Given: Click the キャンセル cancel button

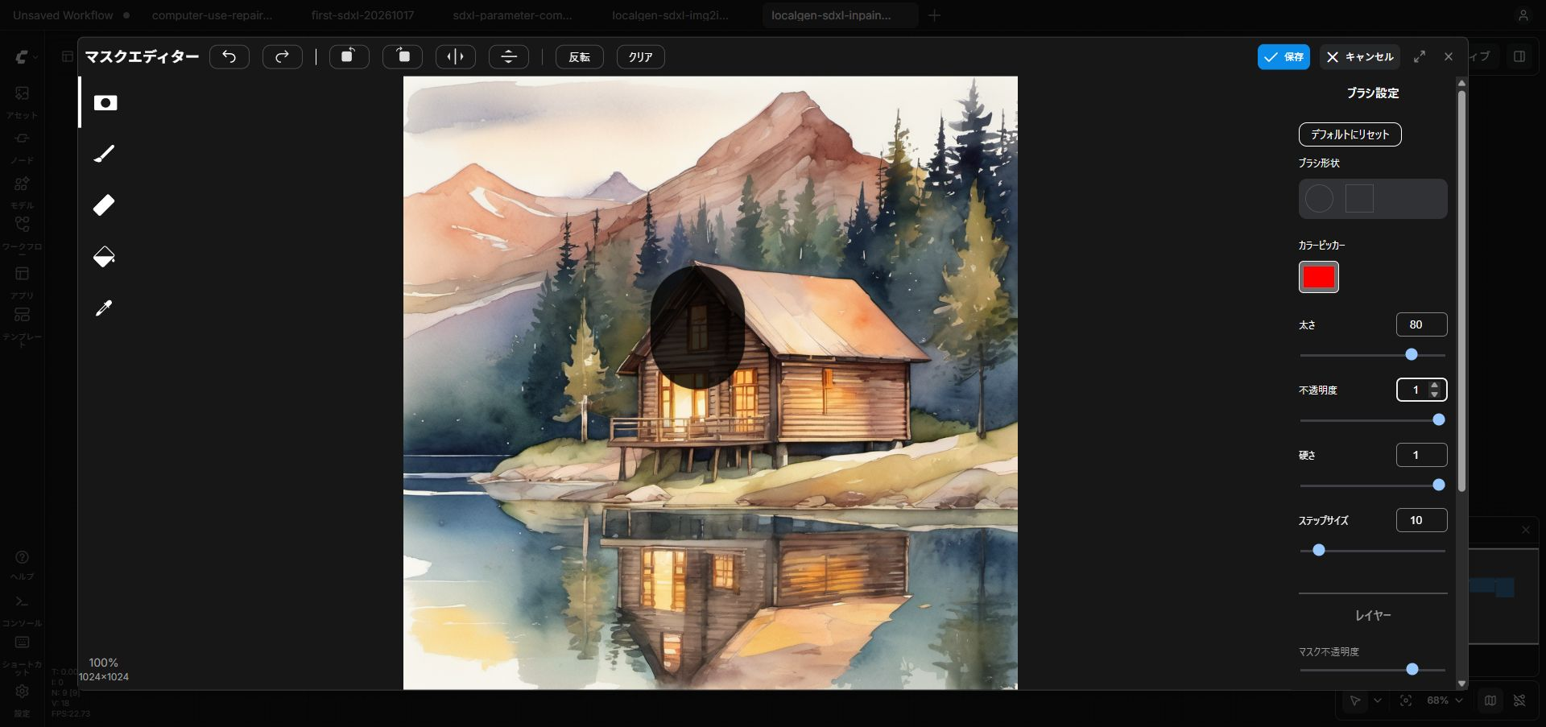Looking at the screenshot, I should [1360, 57].
